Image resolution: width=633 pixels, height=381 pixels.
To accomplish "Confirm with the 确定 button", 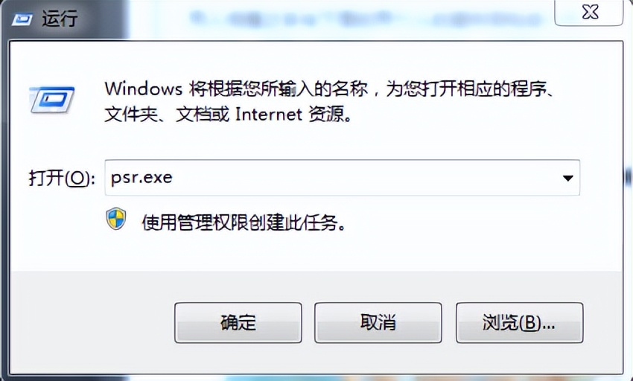I will click(x=238, y=322).
